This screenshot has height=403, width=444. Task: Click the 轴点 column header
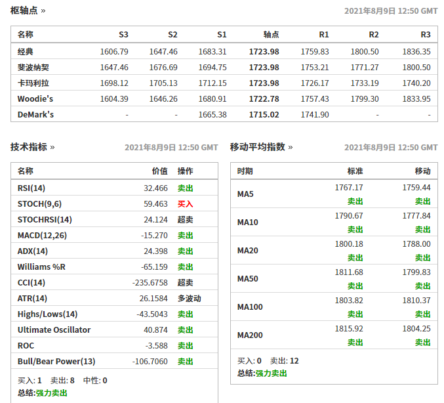272,35
